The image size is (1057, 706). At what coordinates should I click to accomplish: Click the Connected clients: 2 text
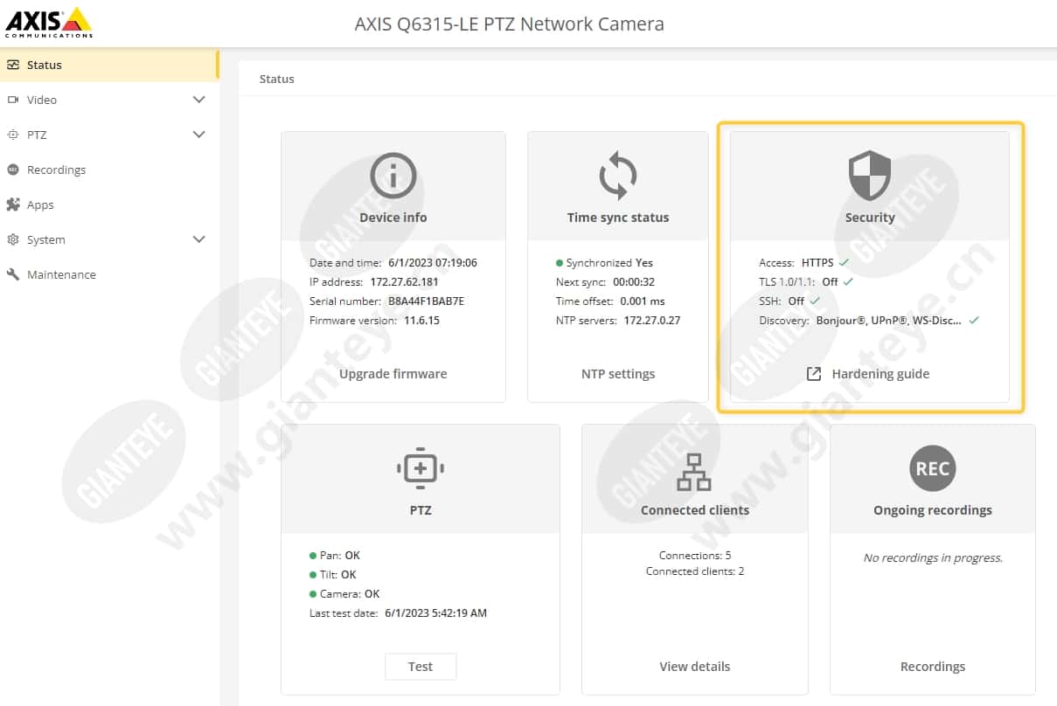695,571
